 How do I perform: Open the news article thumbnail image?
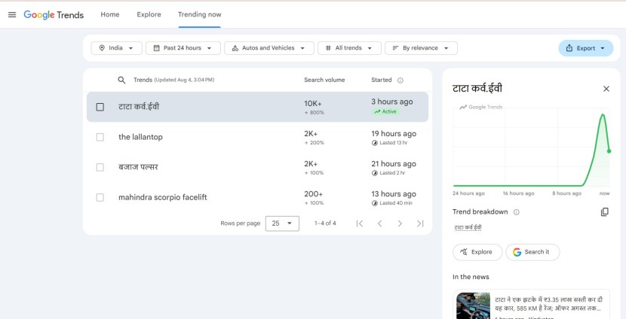point(473,306)
